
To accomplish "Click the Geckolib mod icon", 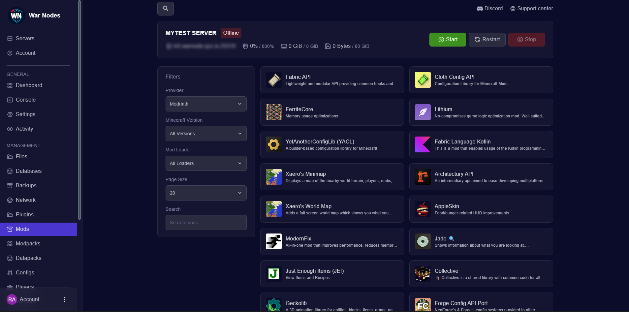I will pyautogui.click(x=274, y=305).
